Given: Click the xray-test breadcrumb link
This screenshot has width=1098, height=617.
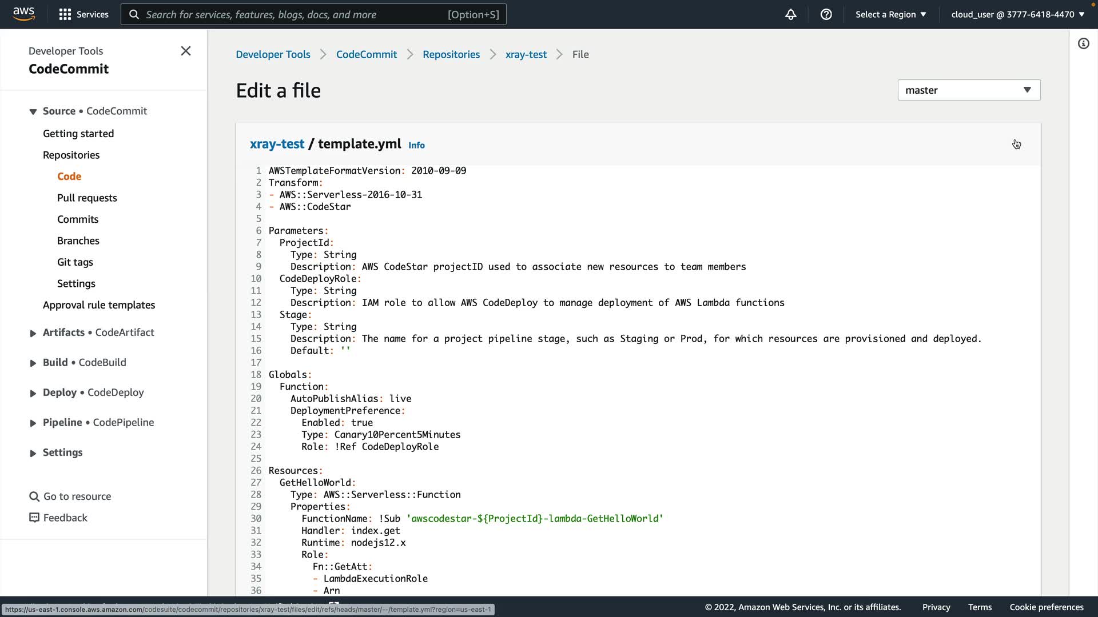Looking at the screenshot, I should 526,54.
